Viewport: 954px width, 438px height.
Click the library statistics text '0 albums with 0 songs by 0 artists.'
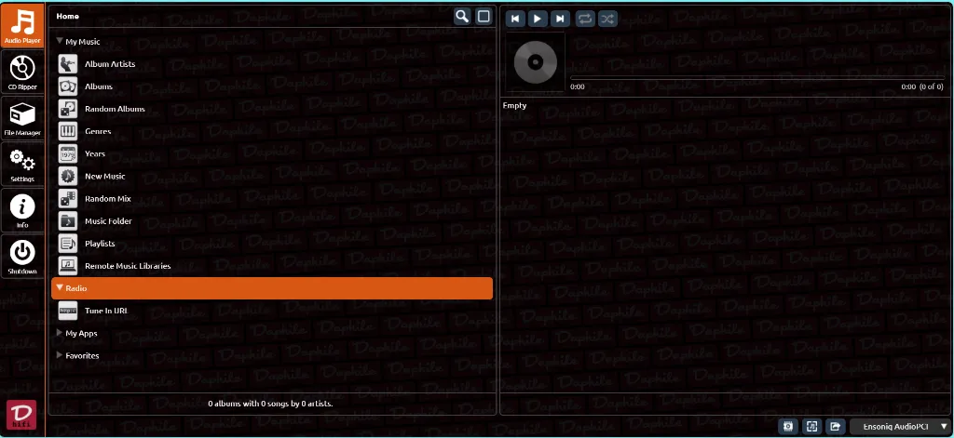pyautogui.click(x=270, y=404)
